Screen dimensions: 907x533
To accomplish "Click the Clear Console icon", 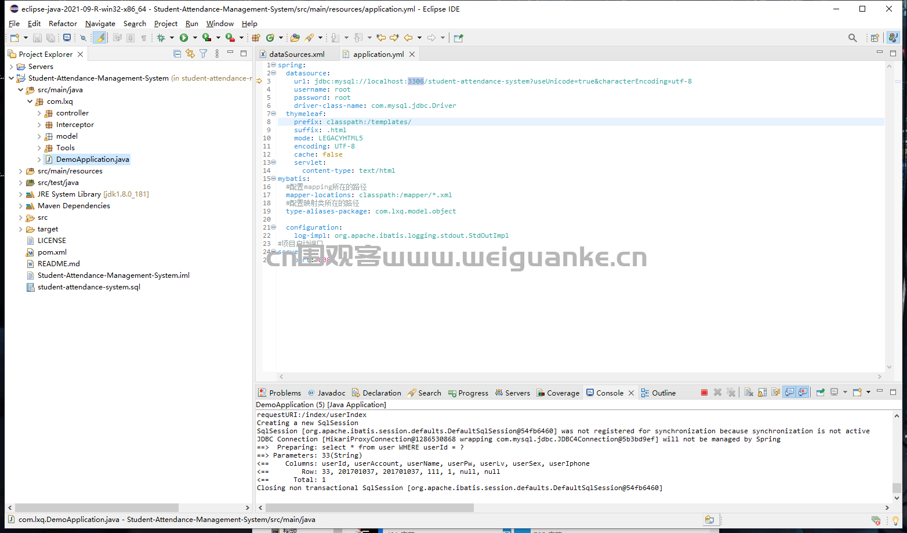I will coord(749,393).
